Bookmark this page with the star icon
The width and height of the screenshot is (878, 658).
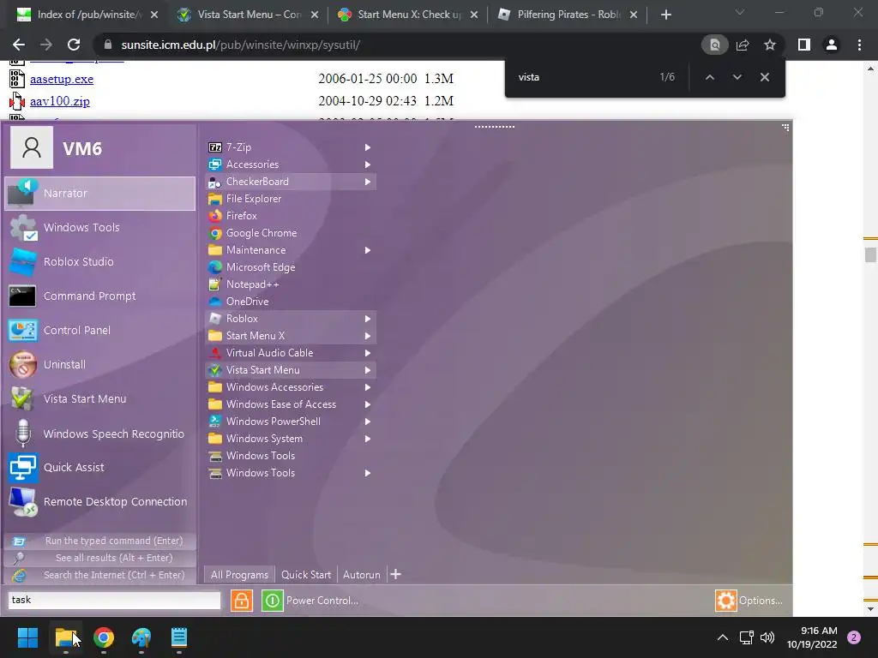(x=770, y=45)
